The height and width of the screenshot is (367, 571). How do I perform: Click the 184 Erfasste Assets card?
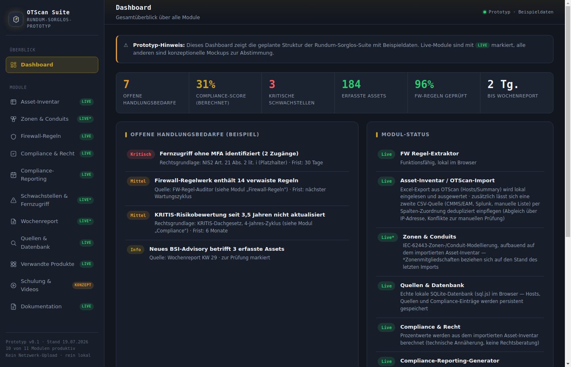tap(371, 93)
